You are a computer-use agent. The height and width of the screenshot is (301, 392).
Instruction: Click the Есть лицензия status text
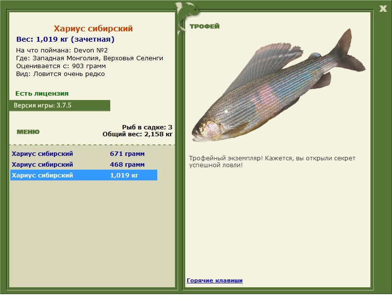point(42,93)
